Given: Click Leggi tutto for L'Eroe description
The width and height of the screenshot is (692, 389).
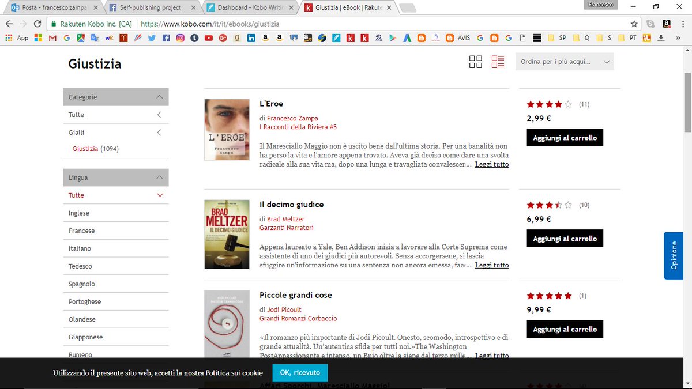Looking at the screenshot, I should (x=492, y=164).
